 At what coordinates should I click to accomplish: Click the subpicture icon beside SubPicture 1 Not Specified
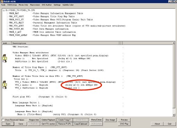pyautogui.click(x=5, y=61)
